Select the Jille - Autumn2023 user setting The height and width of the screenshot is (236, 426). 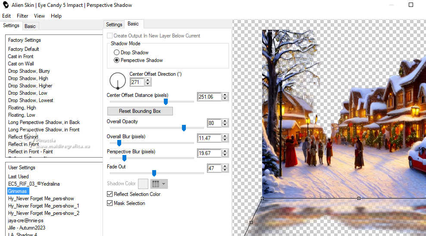point(27,228)
